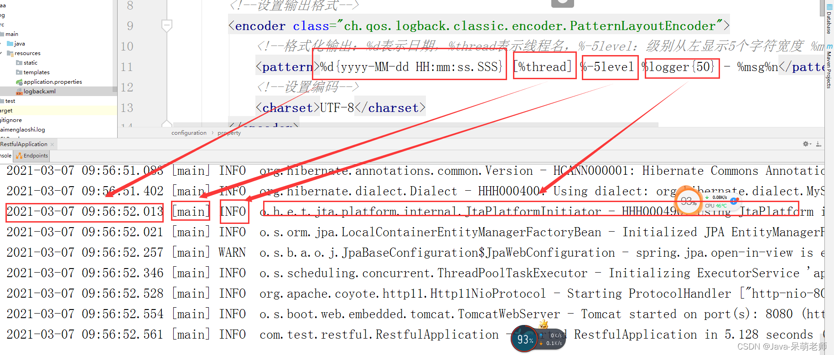The image size is (834, 355).
Task: Select the test folder
Action: coord(10,101)
